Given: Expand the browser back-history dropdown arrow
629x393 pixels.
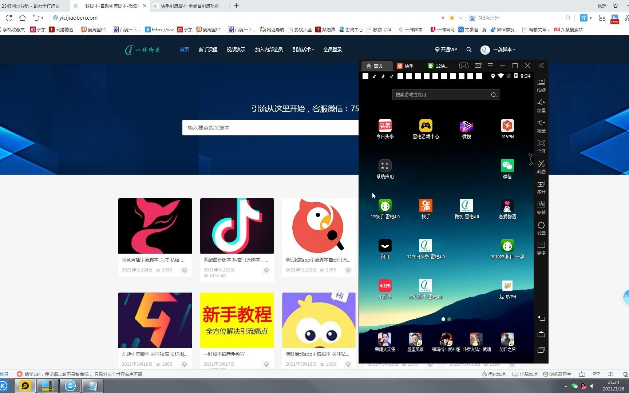Looking at the screenshot, I should 42,17.
